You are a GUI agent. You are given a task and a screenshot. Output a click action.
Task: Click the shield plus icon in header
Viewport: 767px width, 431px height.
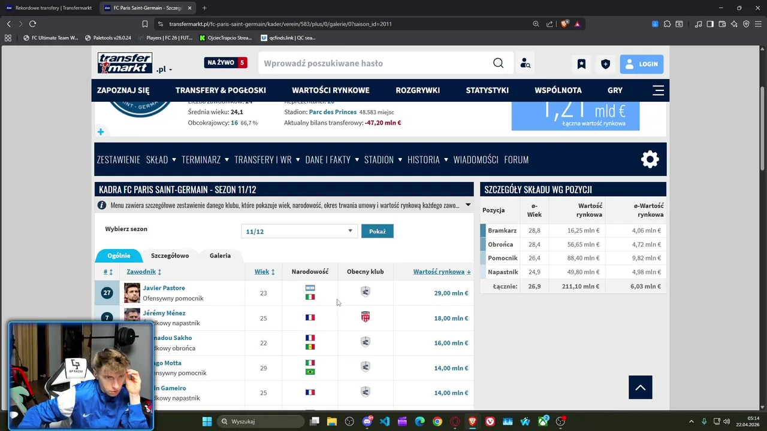[x=606, y=64]
